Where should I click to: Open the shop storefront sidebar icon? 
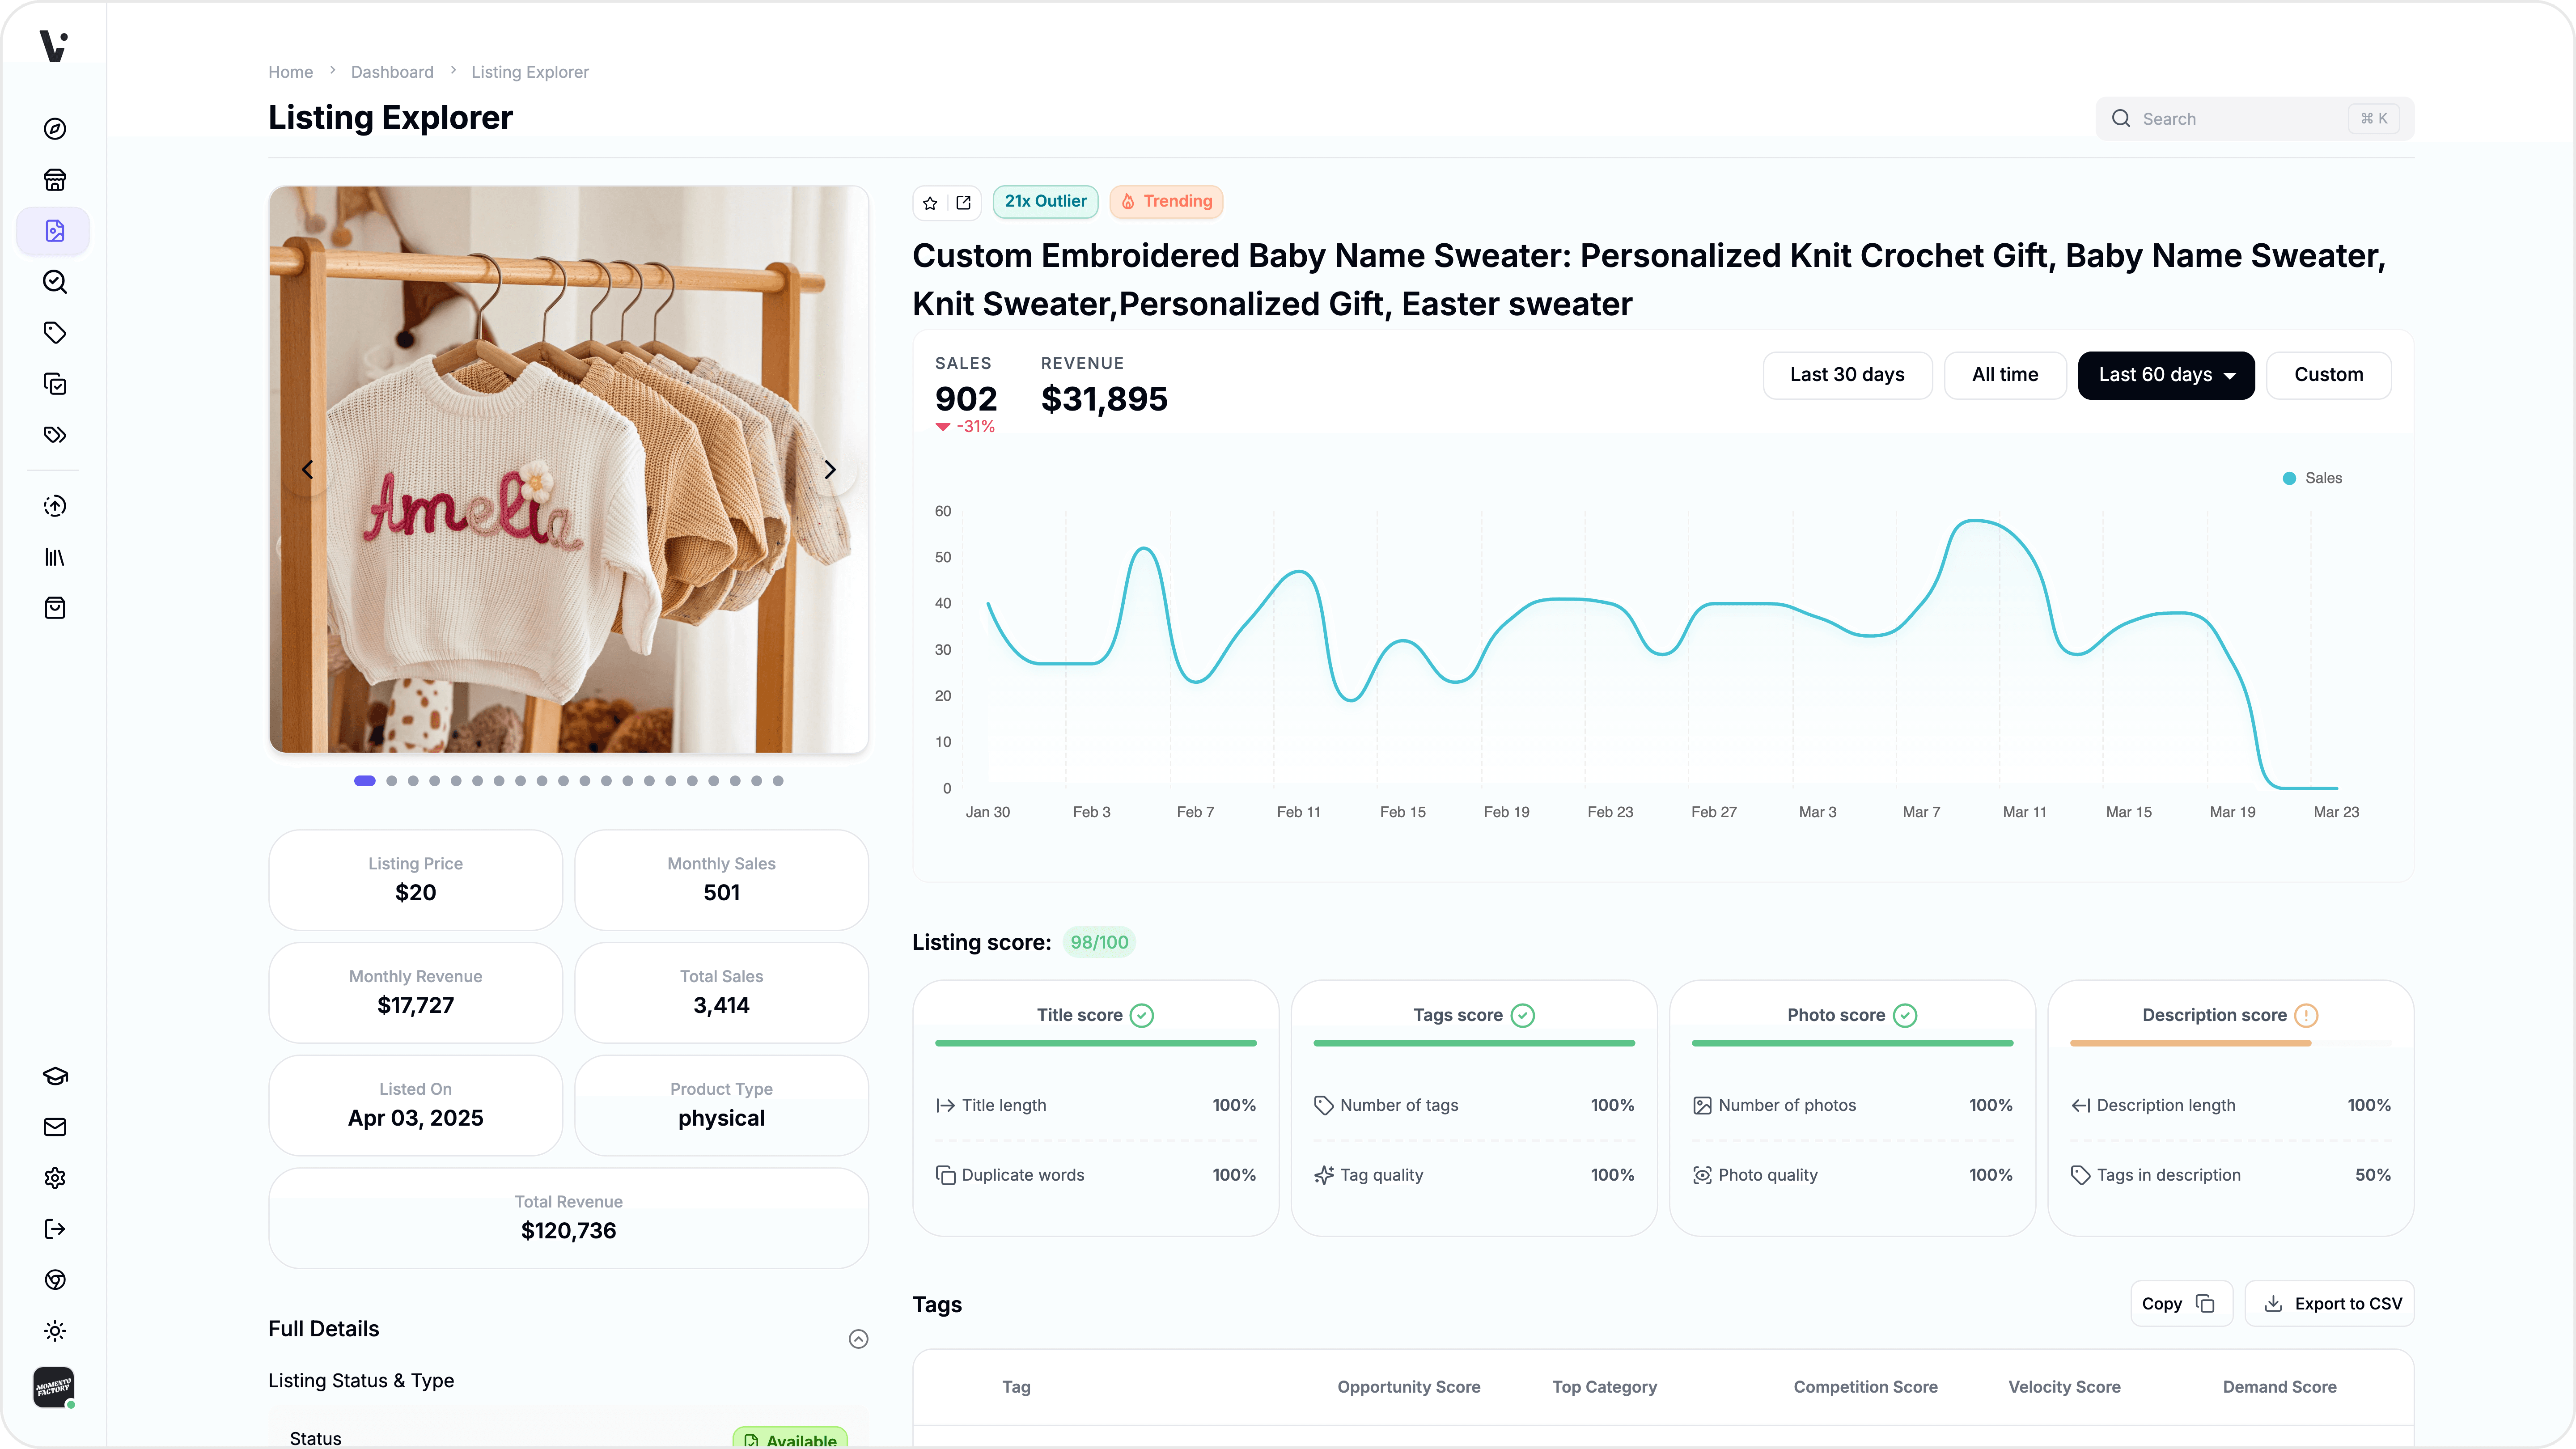click(55, 180)
